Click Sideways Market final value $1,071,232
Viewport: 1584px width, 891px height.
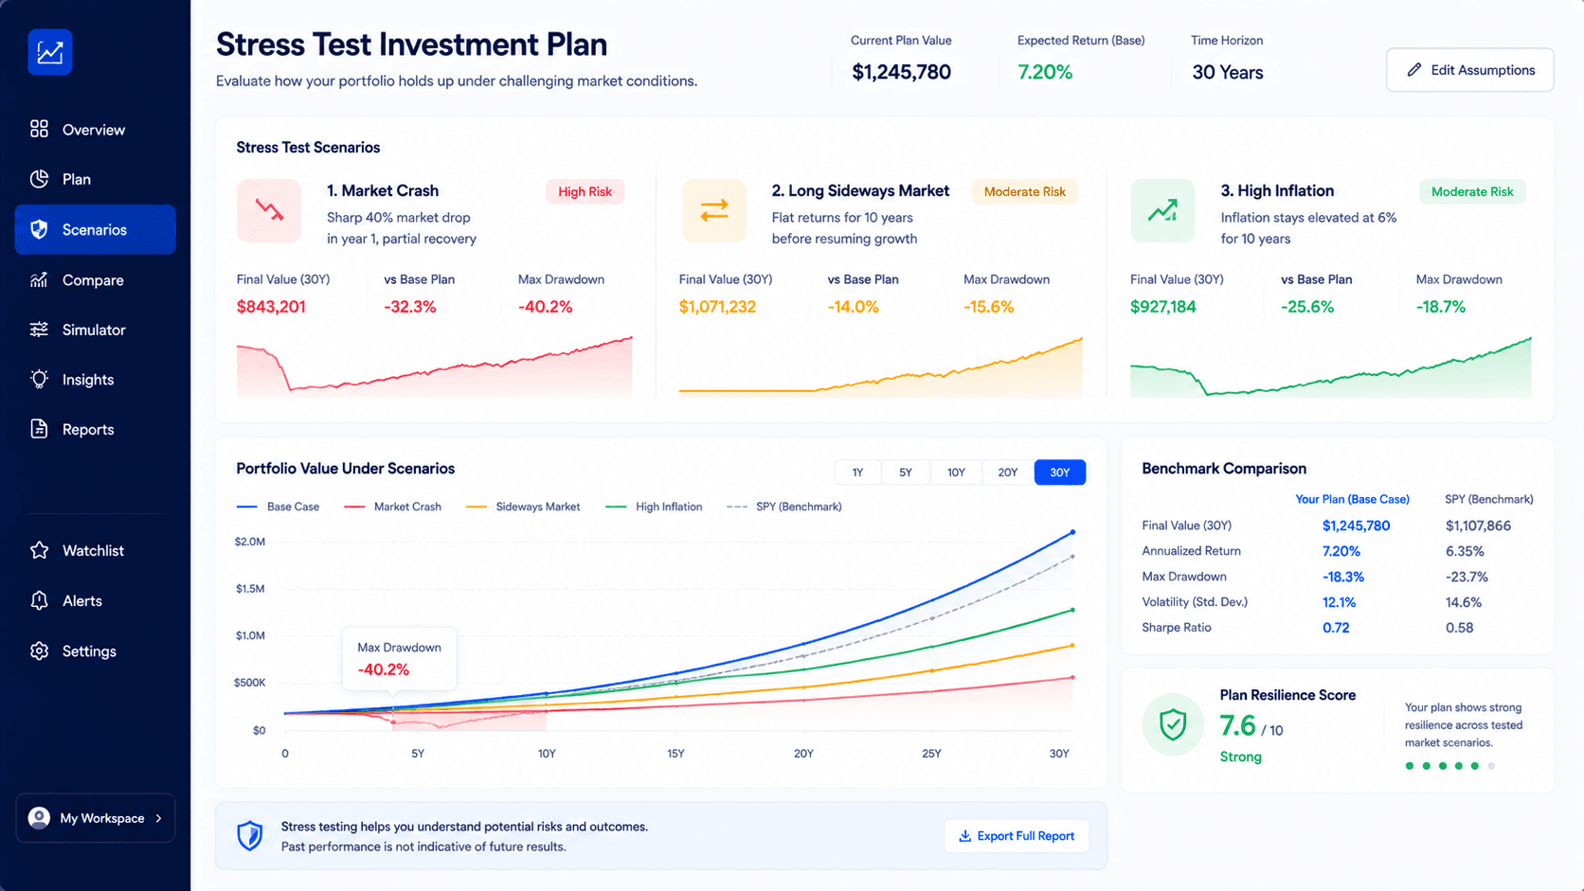click(717, 307)
